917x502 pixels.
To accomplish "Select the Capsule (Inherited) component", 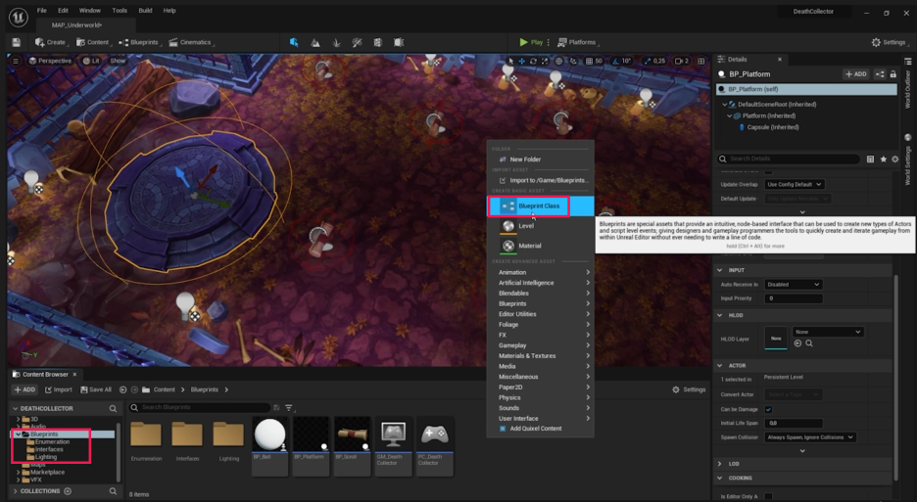I will coord(772,127).
